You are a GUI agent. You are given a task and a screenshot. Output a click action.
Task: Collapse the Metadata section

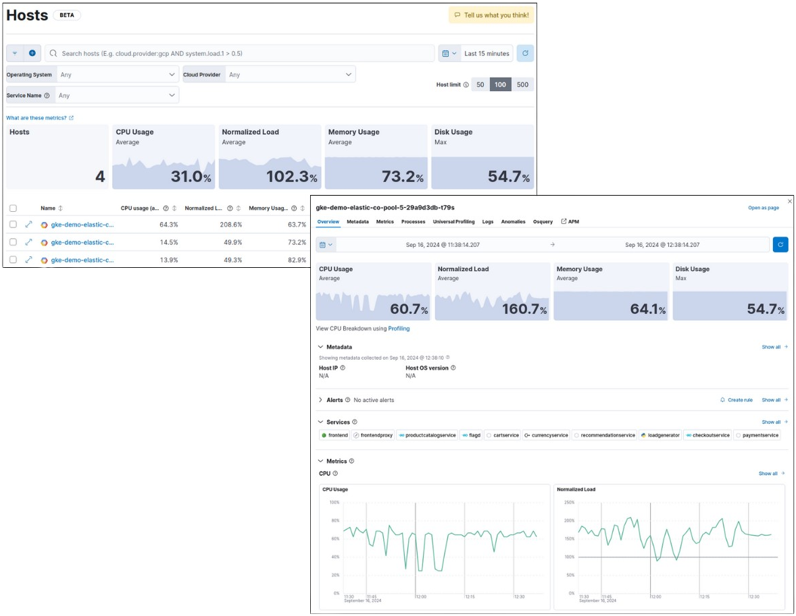[321, 347]
